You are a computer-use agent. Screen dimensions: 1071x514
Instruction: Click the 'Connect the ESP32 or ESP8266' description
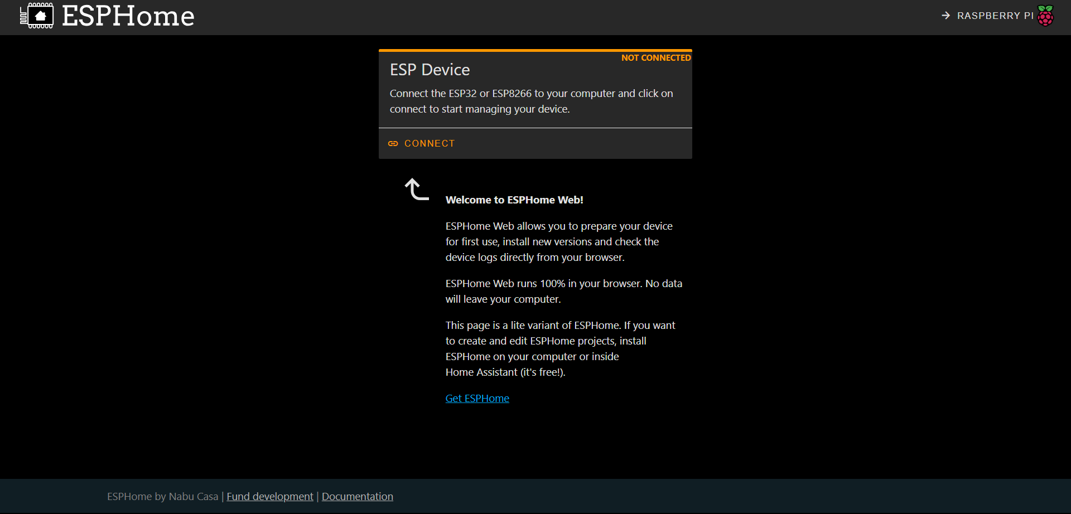(532, 101)
